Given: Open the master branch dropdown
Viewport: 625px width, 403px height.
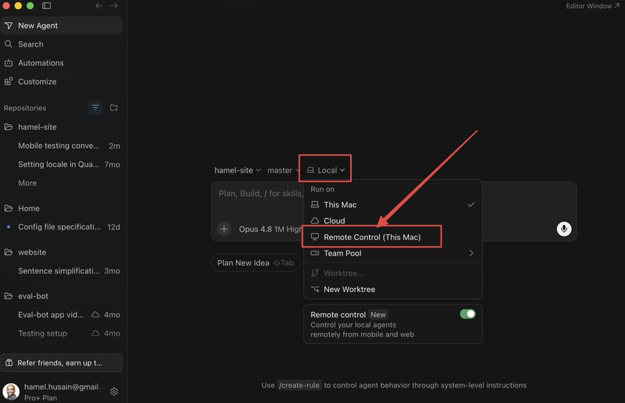Looking at the screenshot, I should coord(283,170).
